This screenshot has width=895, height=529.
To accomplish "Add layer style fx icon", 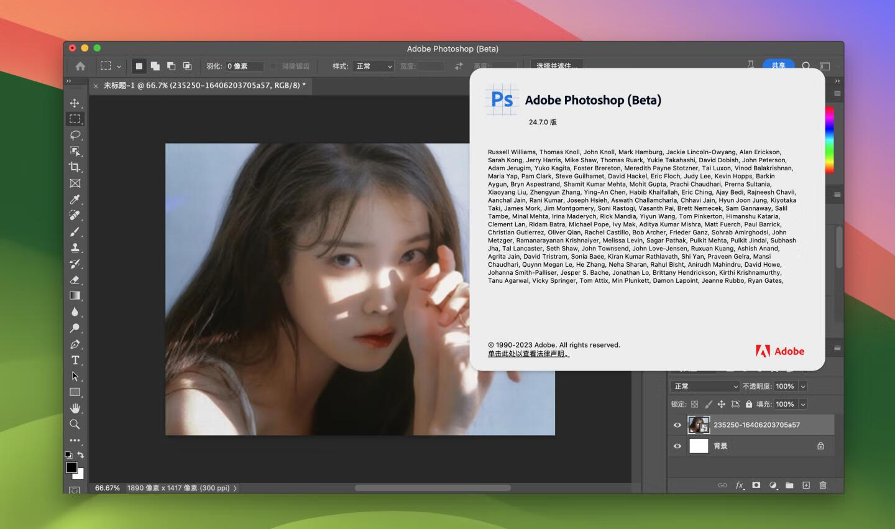I will 740,485.
